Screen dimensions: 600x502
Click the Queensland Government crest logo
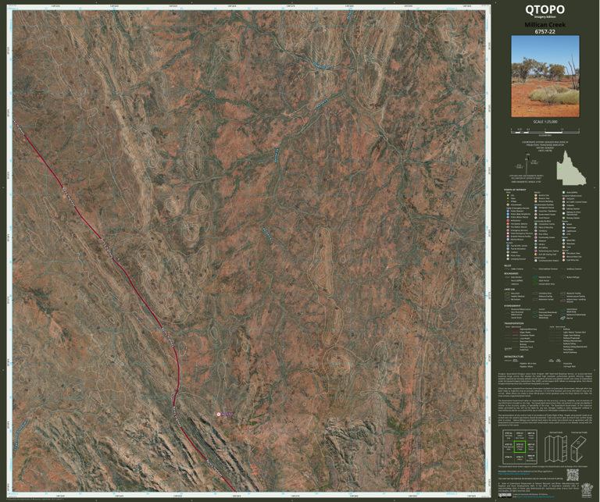[586, 490]
